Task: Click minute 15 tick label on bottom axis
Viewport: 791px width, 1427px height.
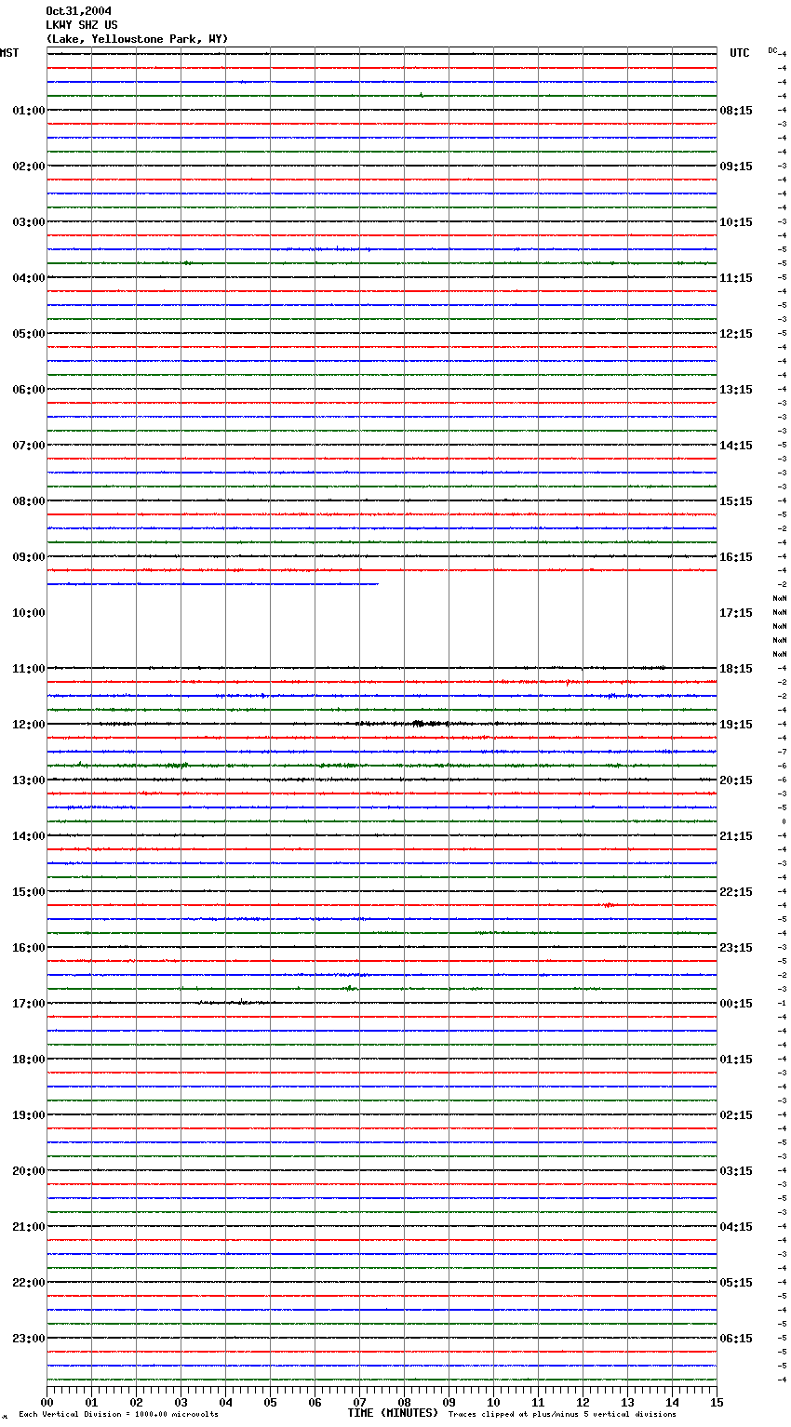Action: (x=717, y=1402)
